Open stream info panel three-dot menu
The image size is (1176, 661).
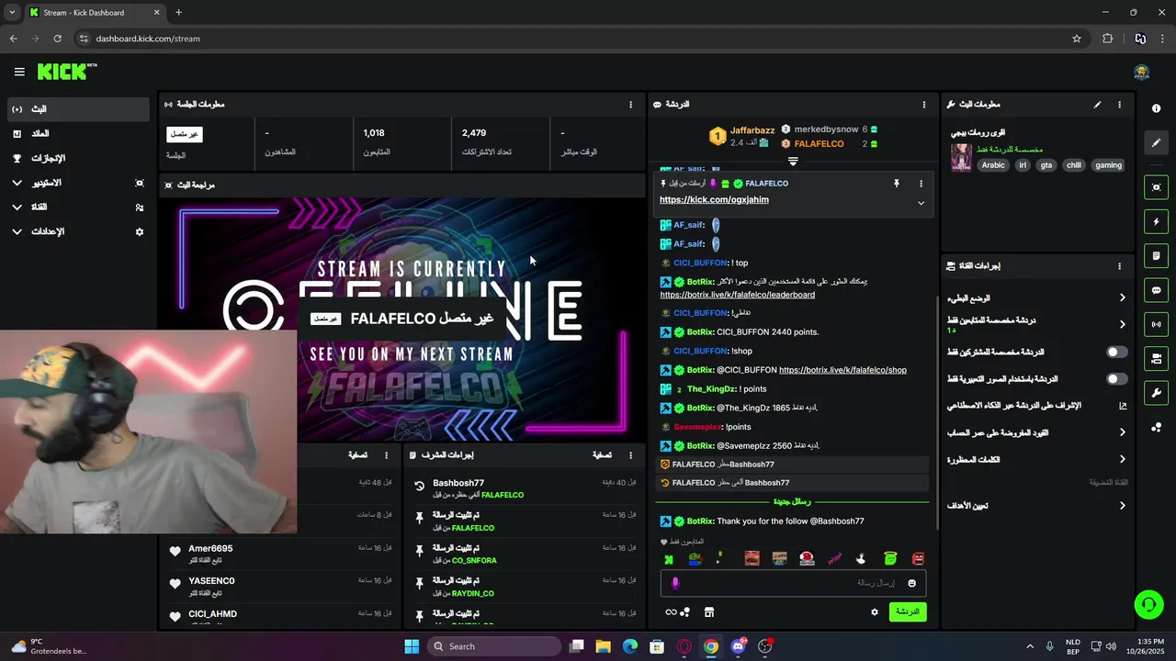point(1119,105)
